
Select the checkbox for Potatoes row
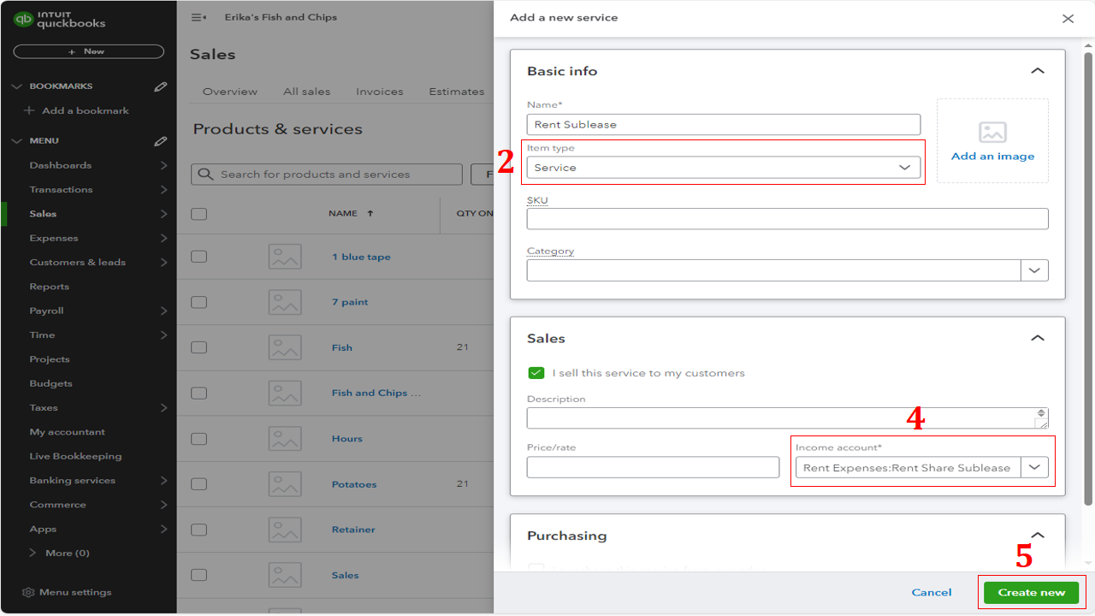click(x=198, y=484)
